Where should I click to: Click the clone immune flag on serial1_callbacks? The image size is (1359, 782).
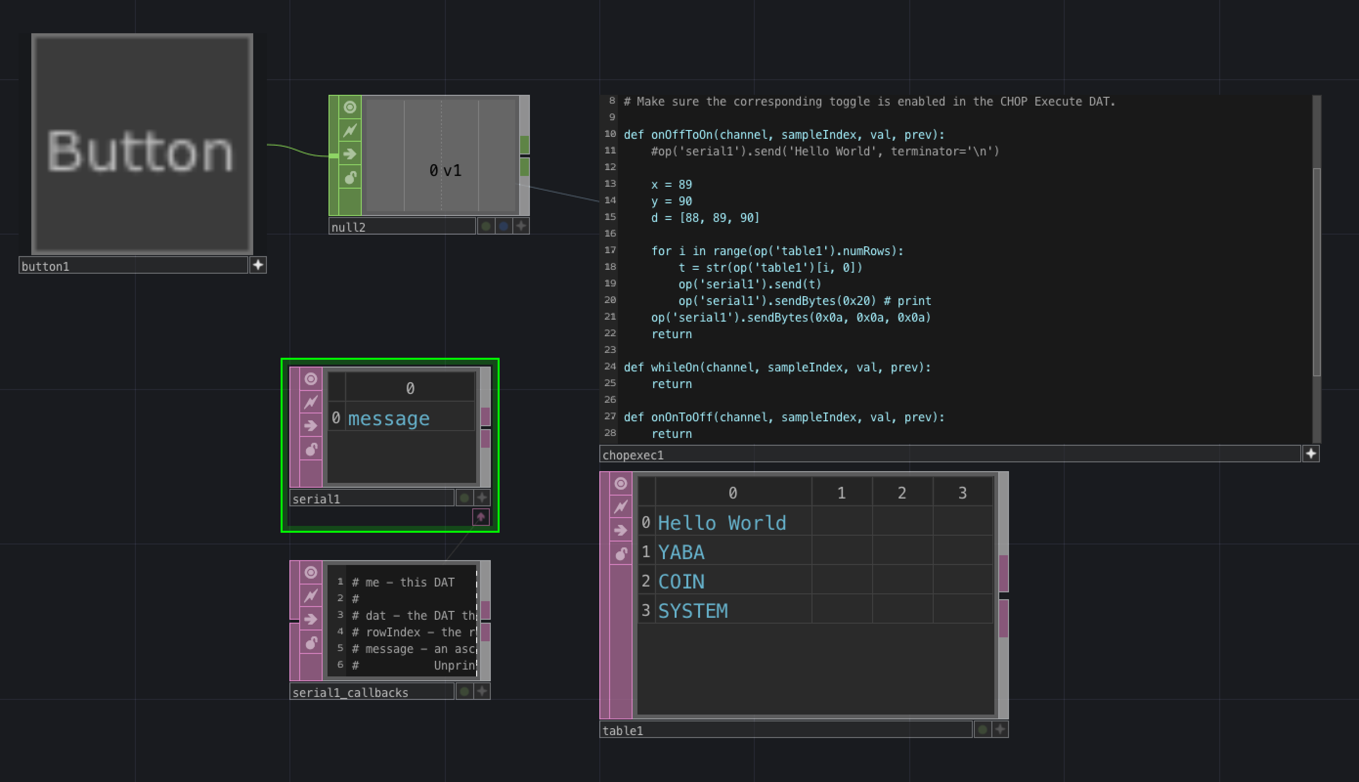point(310,596)
